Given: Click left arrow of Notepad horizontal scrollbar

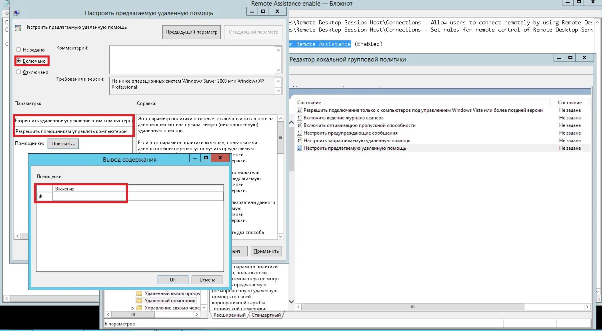Looking at the screenshot, I should [6, 299].
